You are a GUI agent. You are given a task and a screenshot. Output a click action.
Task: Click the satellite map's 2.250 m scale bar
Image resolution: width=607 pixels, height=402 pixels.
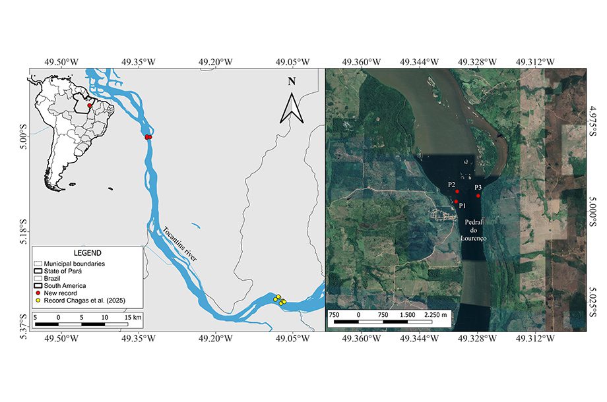383,322
